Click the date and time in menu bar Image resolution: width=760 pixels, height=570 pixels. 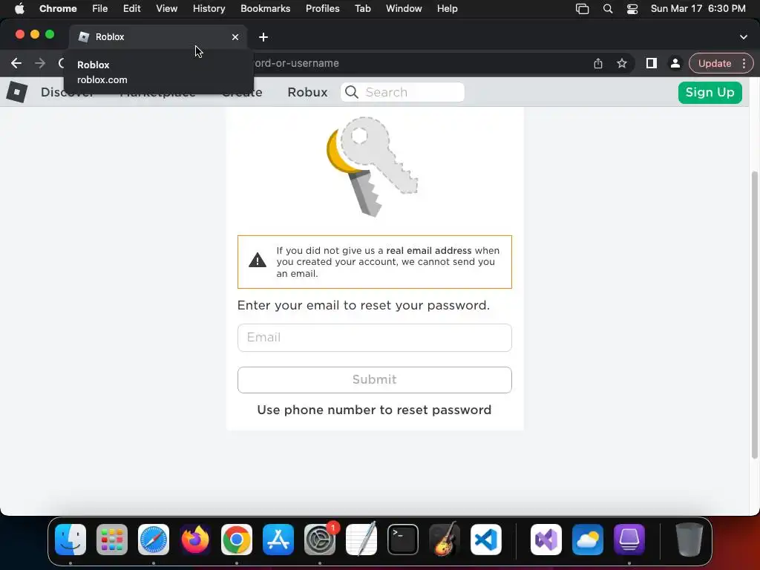[x=698, y=9]
